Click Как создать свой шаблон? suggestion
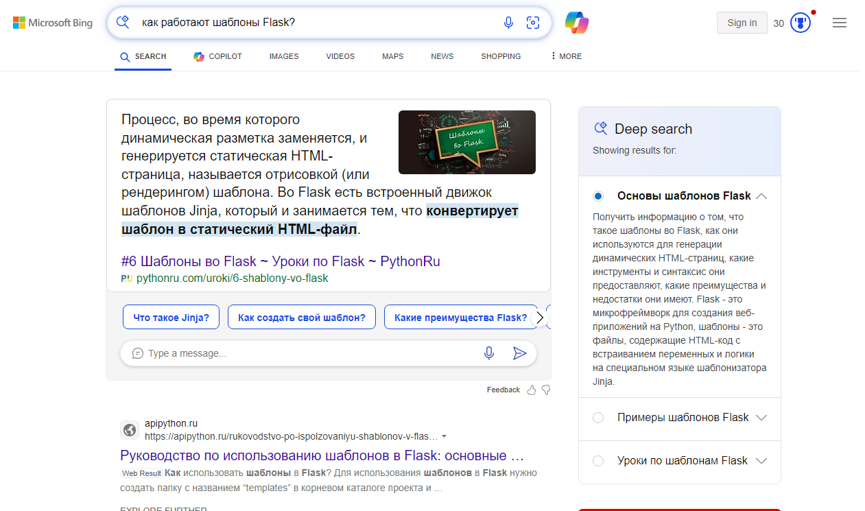Image resolution: width=865 pixels, height=511 pixels. (302, 318)
